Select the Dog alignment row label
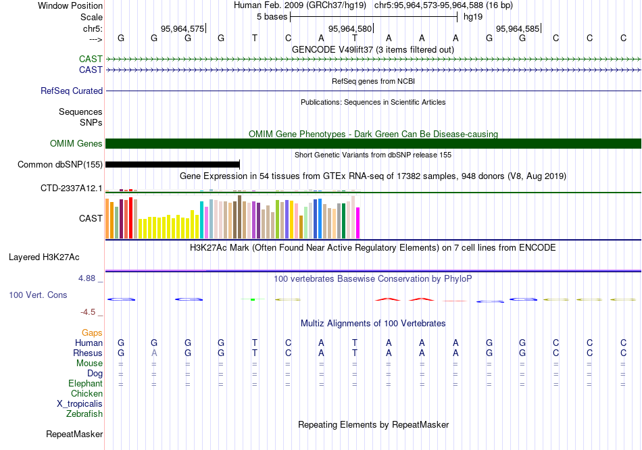This screenshot has height=450, width=642. pos(95,374)
